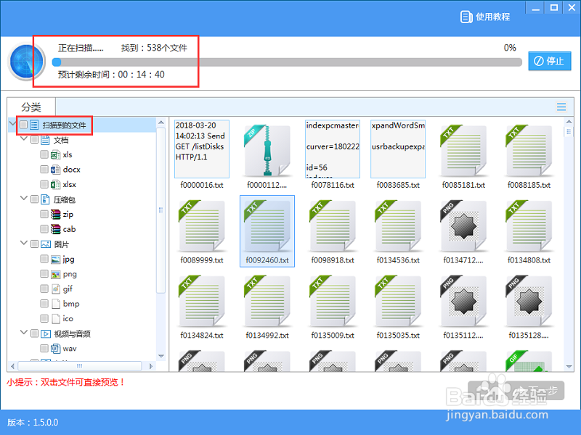The width and height of the screenshot is (581, 435).
Task: Click the 视频与音频 media category icon
Action: [46, 333]
